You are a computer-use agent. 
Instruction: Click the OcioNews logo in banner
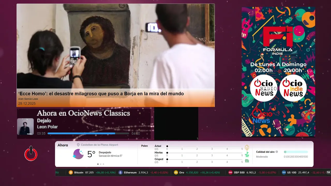262,115
